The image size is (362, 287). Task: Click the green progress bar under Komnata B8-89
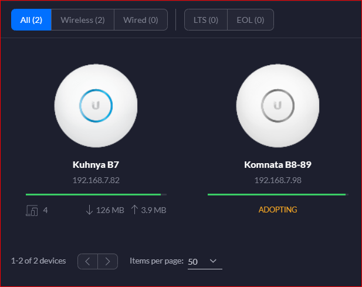coord(278,195)
